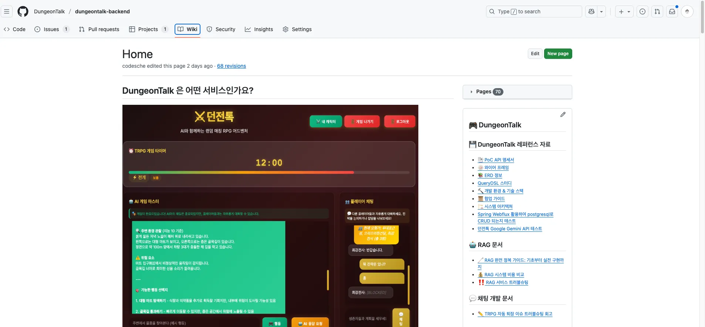This screenshot has width=705, height=327.
Task: Open the PoC API 명세서 link
Action: click(496, 160)
